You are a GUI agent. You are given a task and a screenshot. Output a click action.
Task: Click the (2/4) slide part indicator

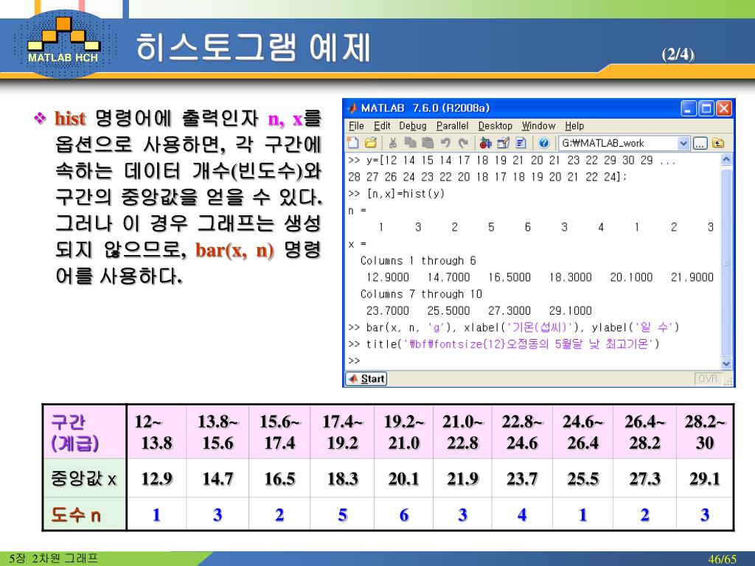tap(678, 53)
